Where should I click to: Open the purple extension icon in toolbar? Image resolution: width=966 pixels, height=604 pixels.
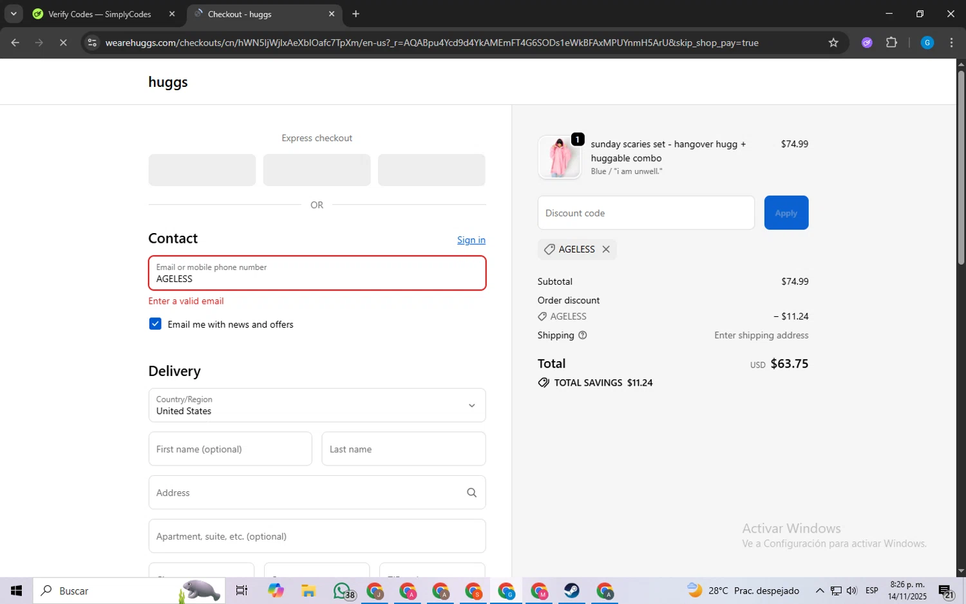867,42
